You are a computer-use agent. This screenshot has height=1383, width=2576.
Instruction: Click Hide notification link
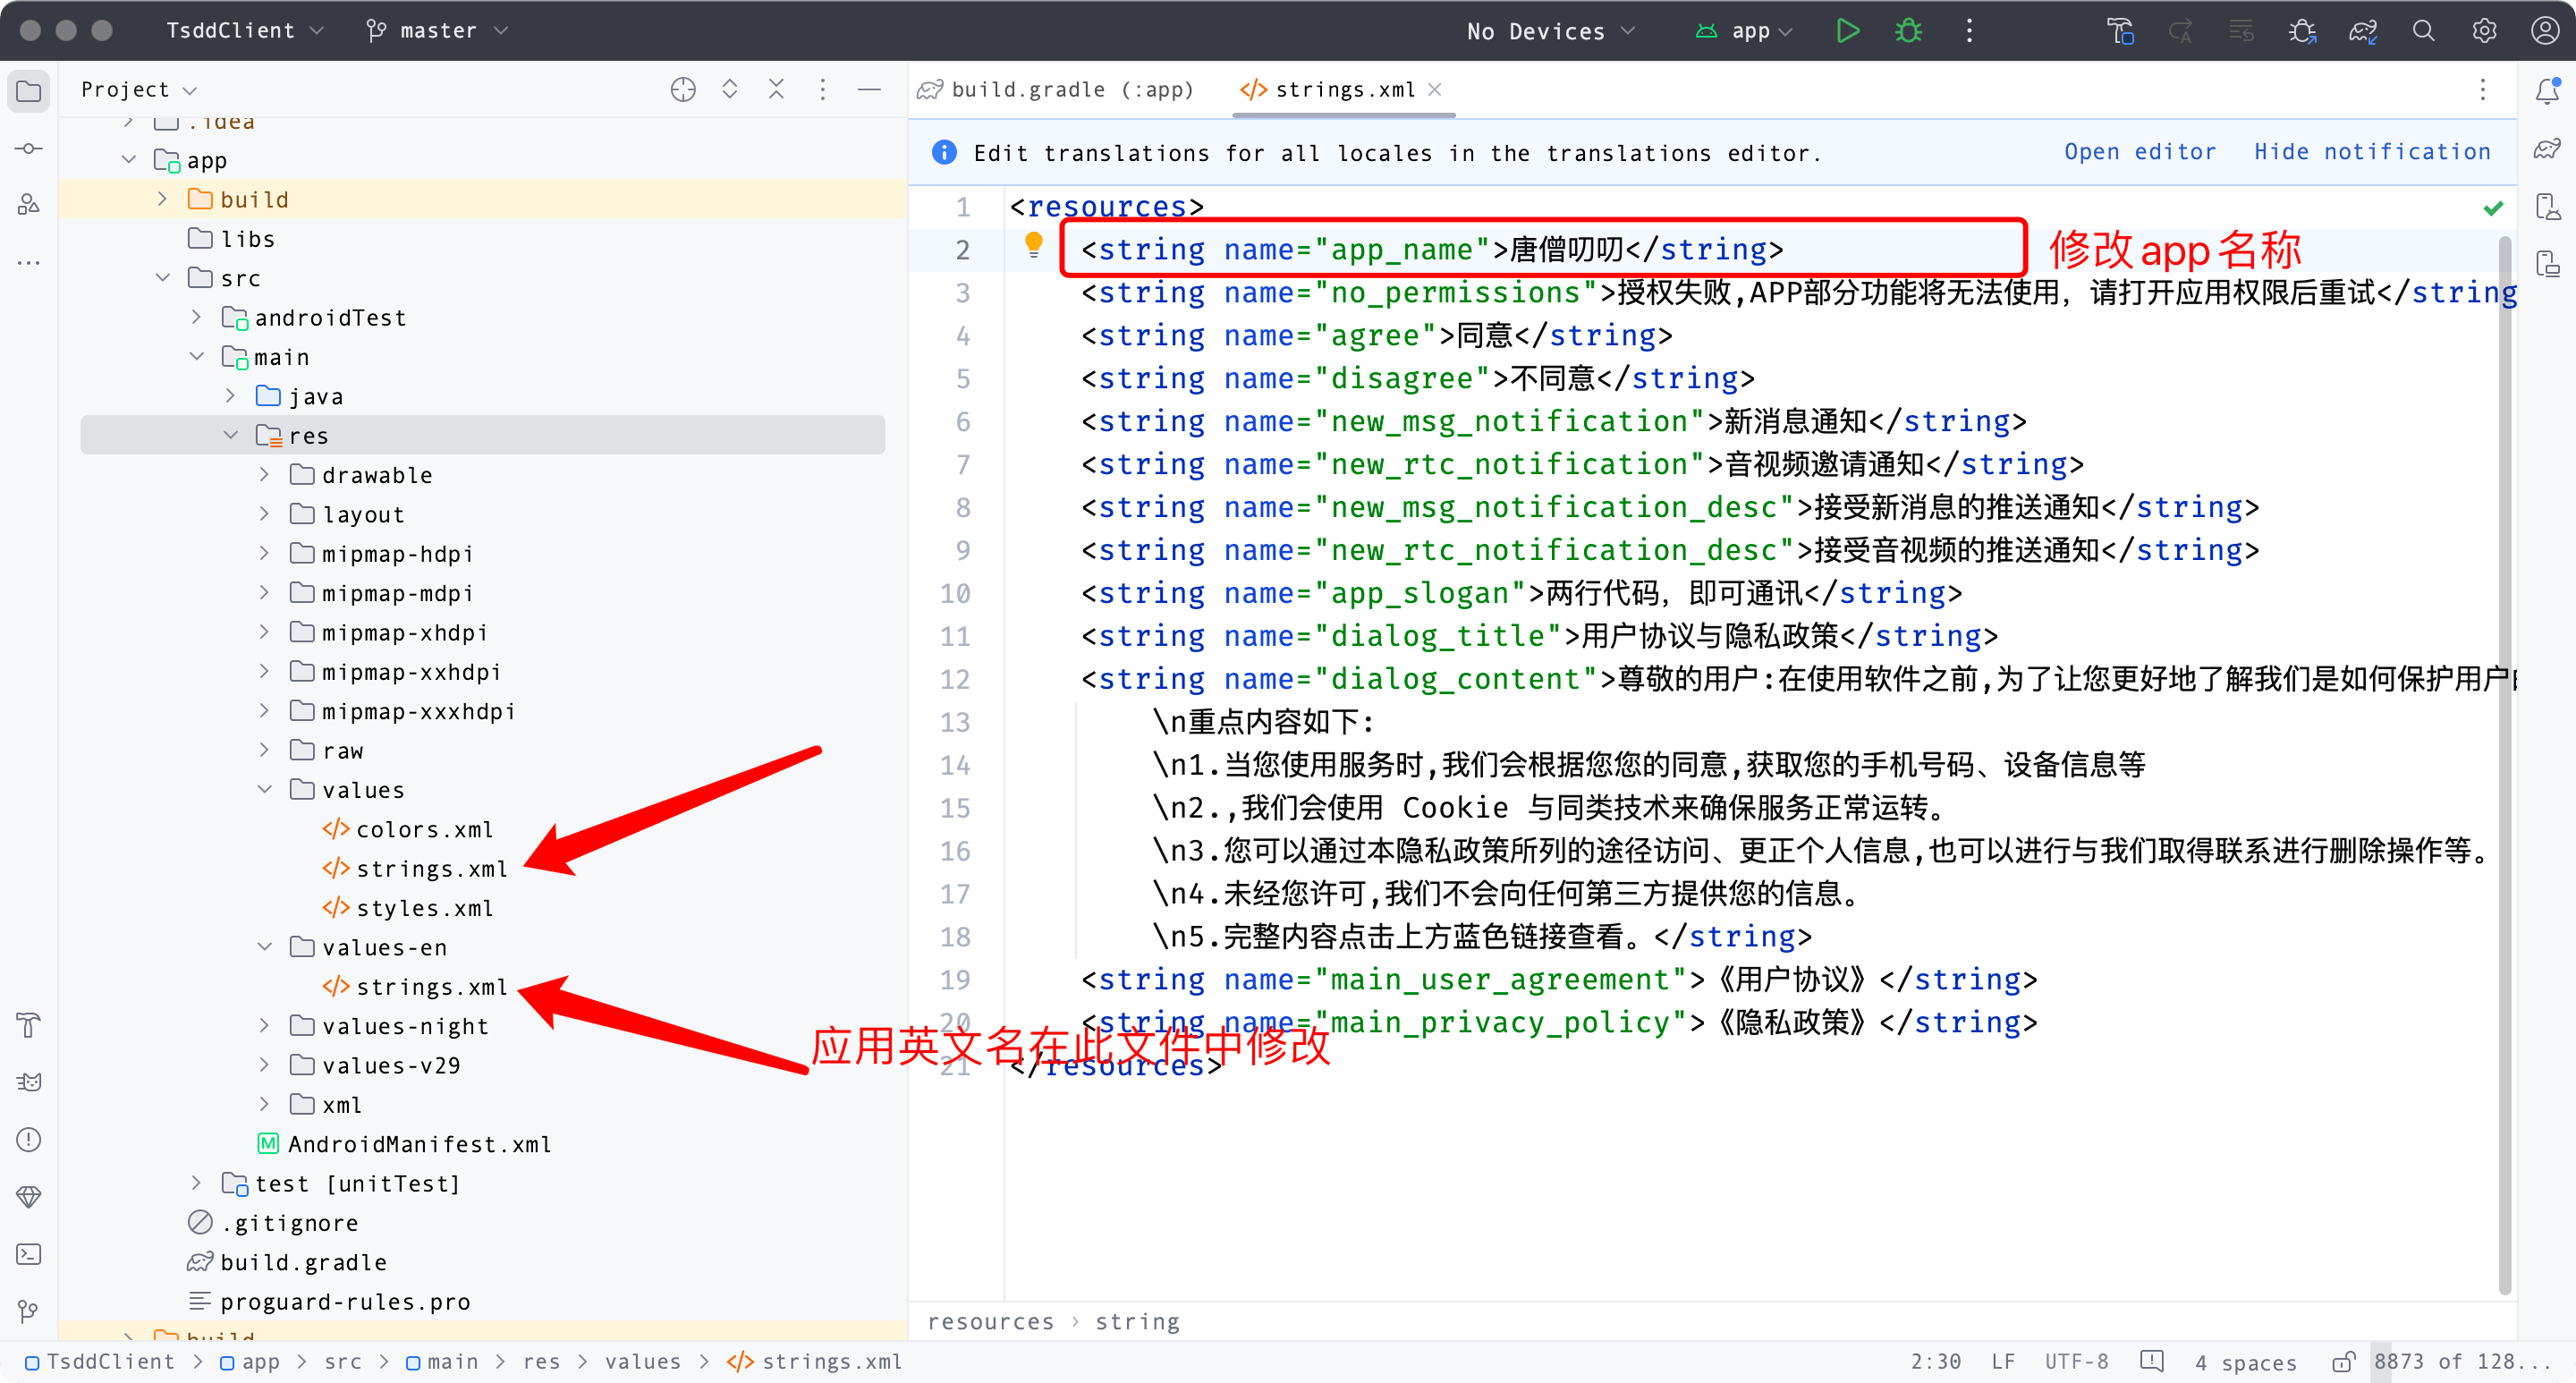coord(2371,152)
